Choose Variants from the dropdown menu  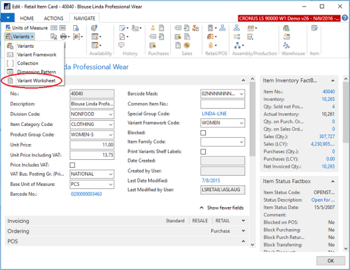pos(34,46)
